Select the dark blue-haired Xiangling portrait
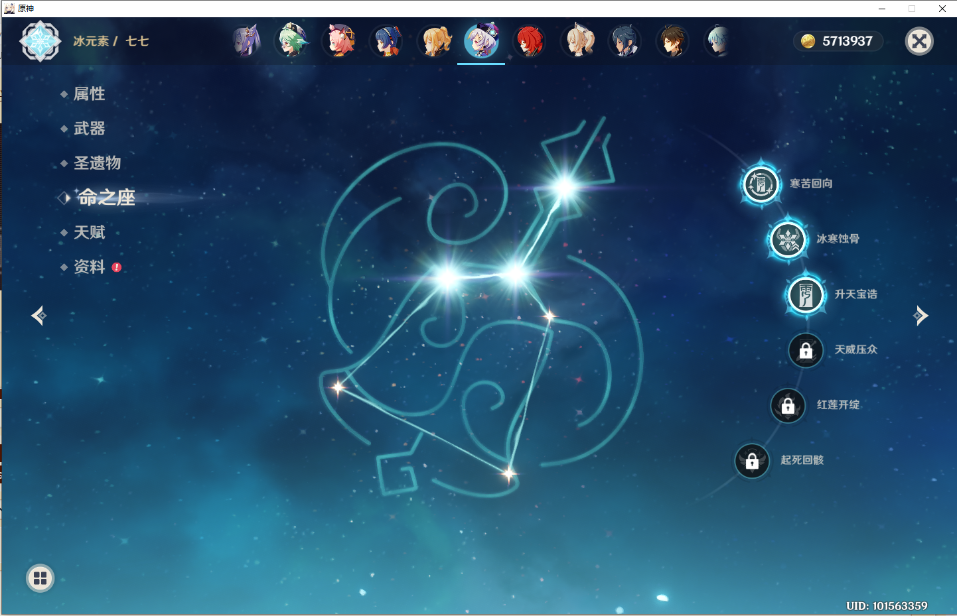 [388, 41]
